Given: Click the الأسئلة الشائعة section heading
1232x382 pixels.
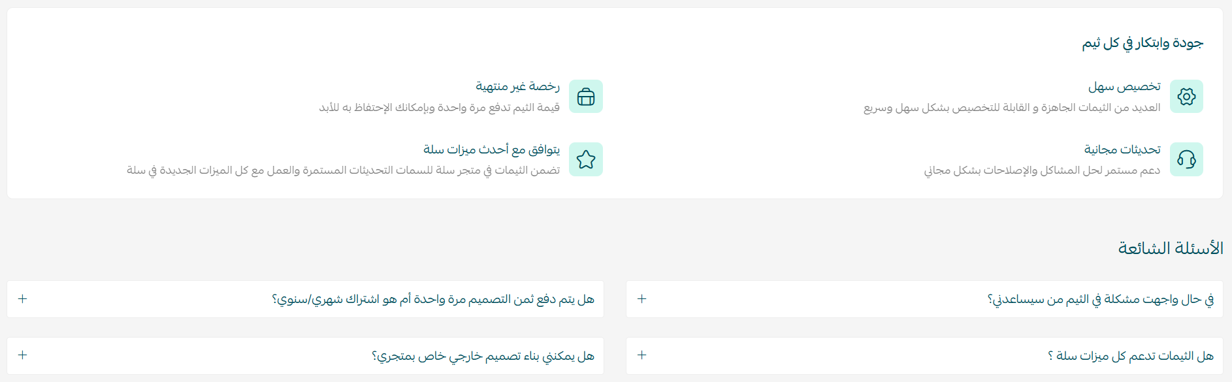Looking at the screenshot, I should [x=1171, y=248].
